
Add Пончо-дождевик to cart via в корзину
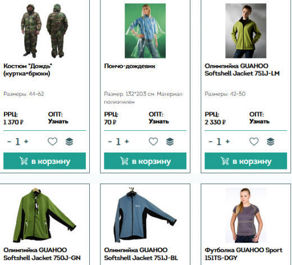point(145,161)
